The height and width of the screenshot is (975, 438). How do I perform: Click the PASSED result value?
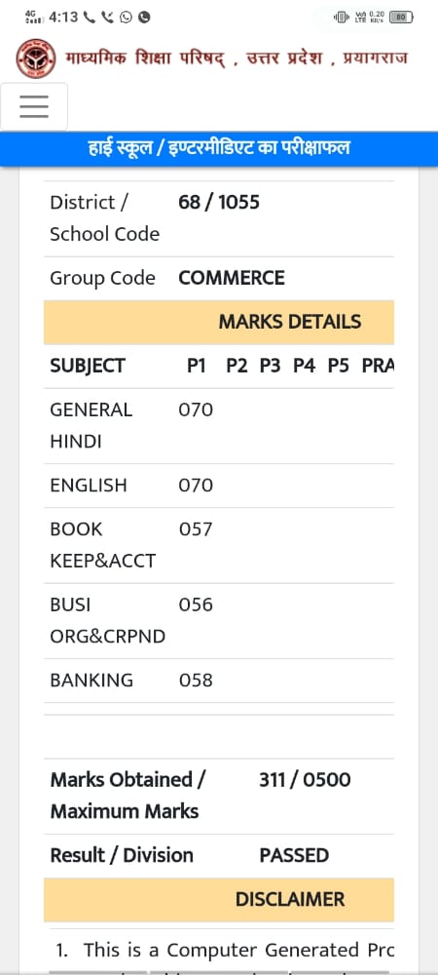tap(294, 856)
